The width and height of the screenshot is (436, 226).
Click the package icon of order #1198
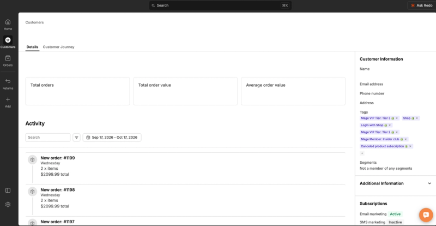tap(32, 192)
